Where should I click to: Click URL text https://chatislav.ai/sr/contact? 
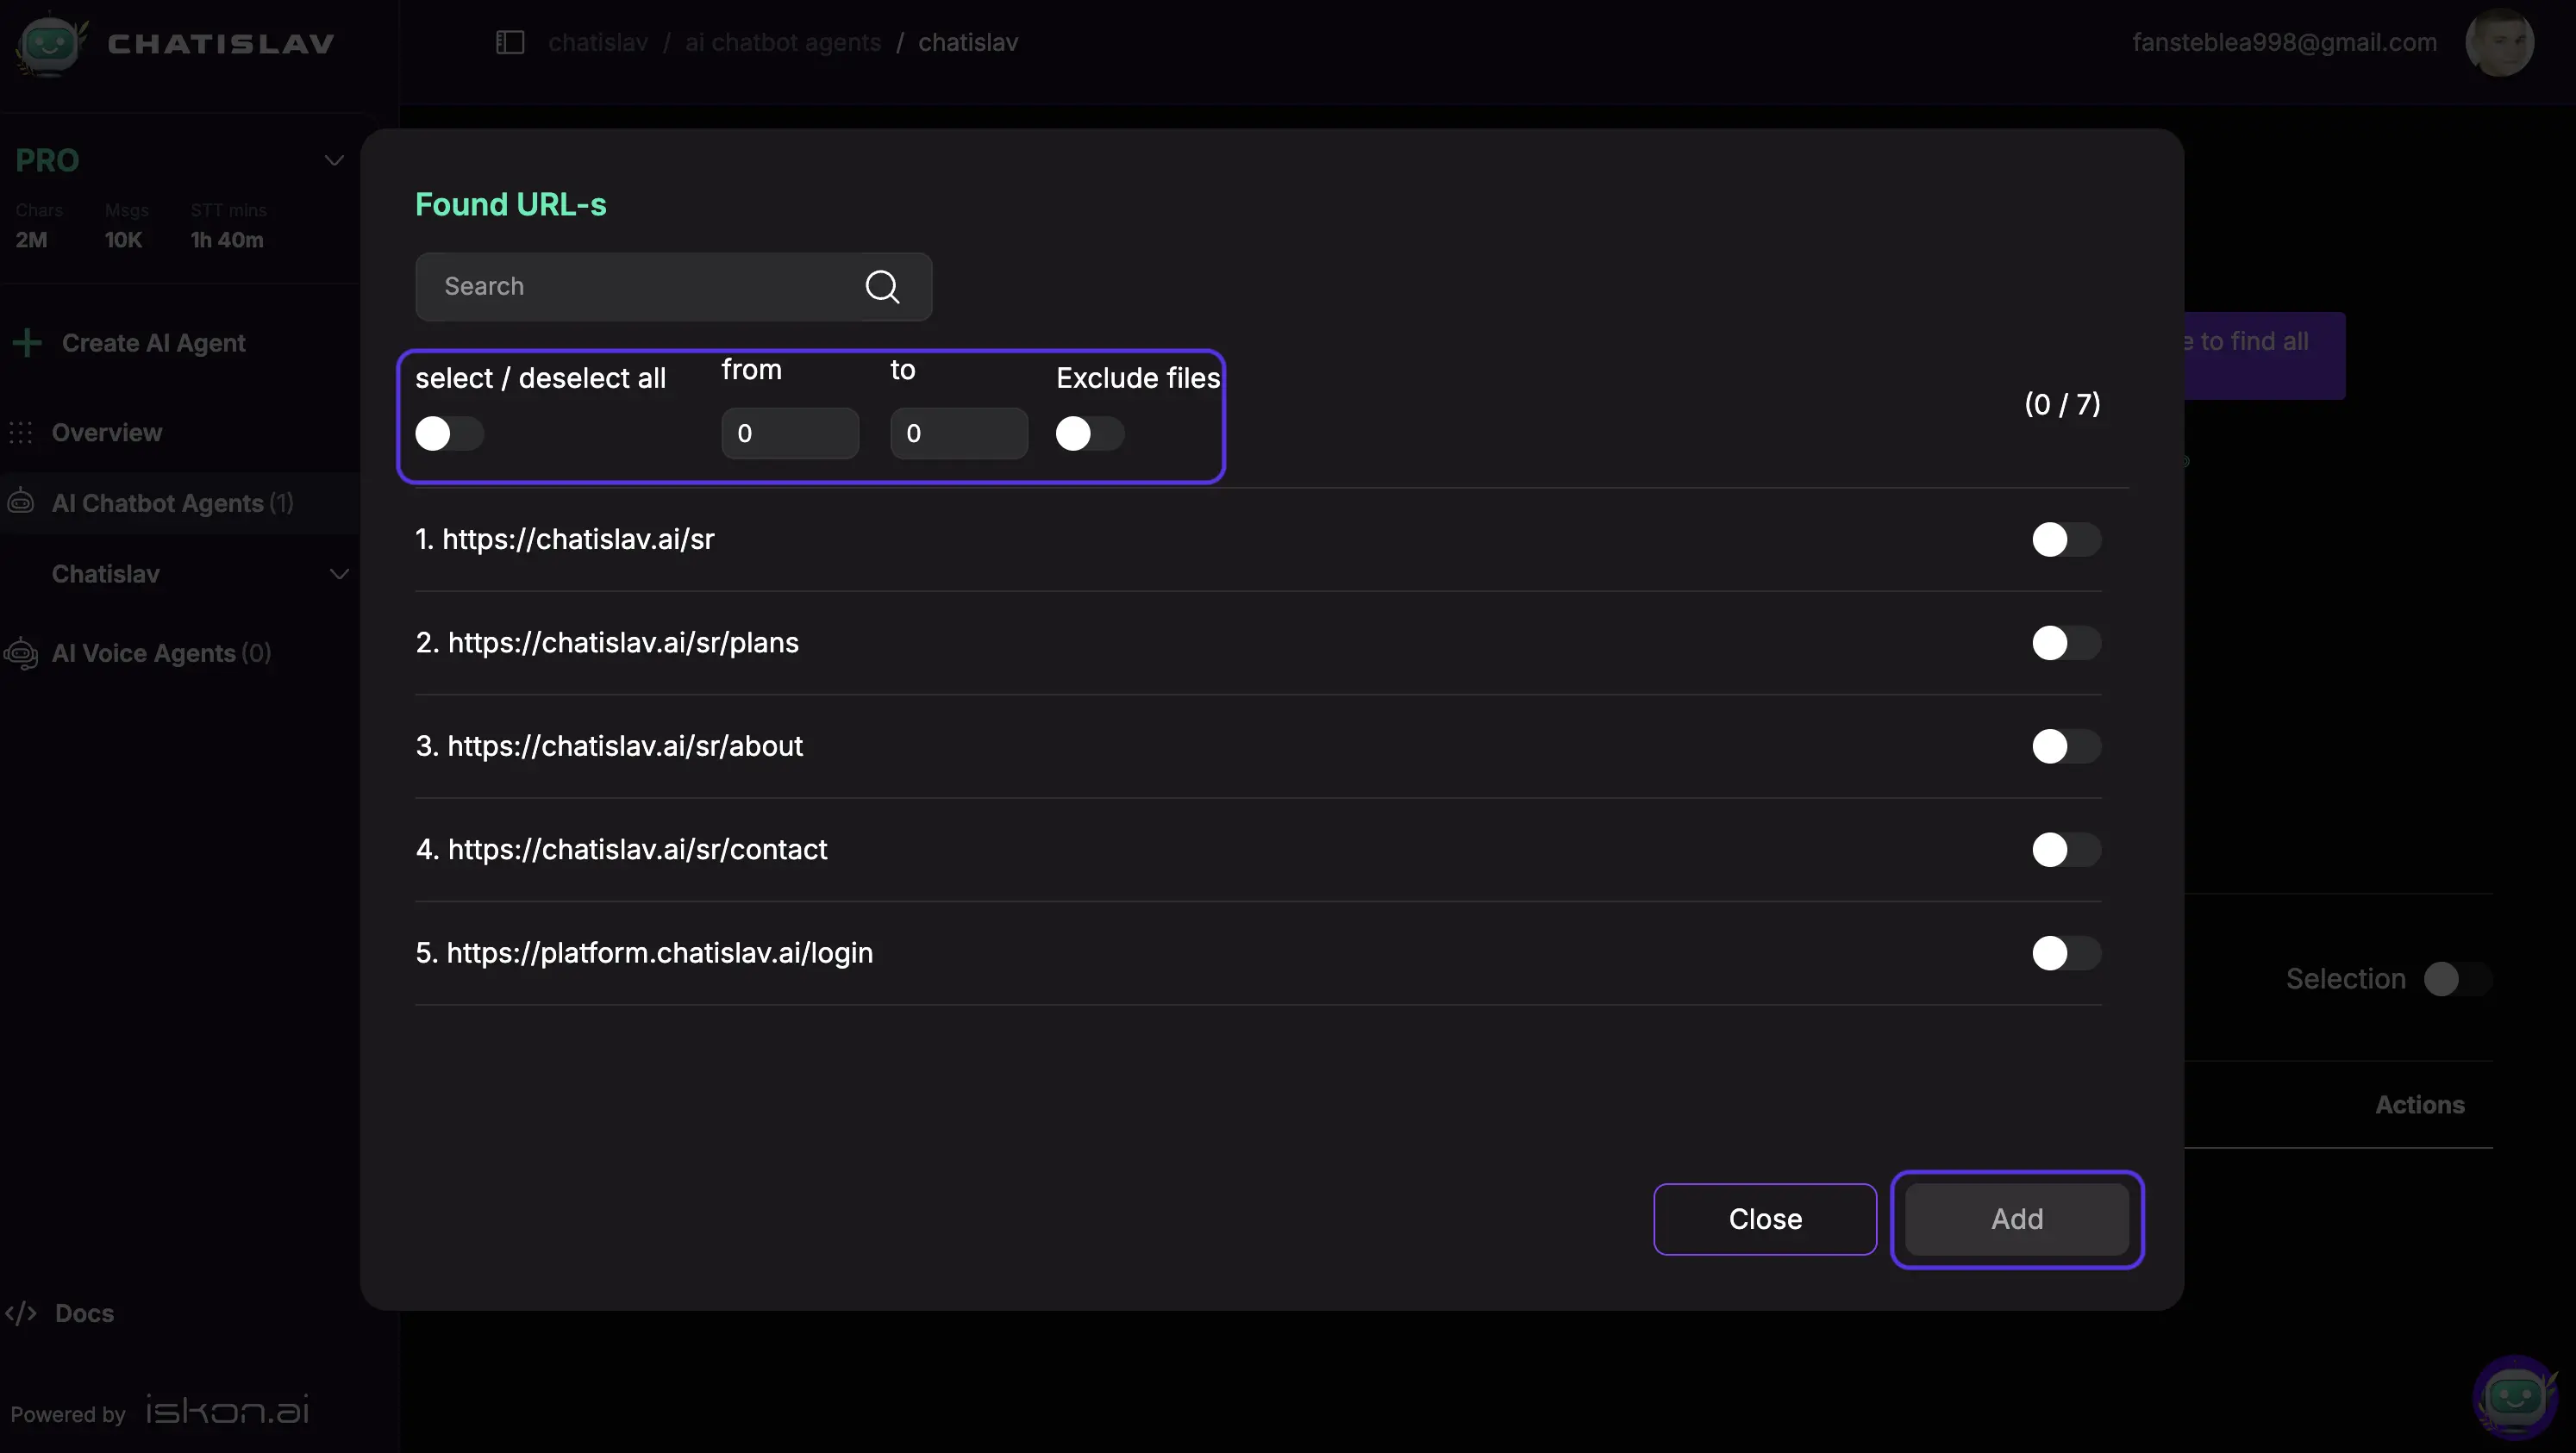pyautogui.click(x=637, y=850)
